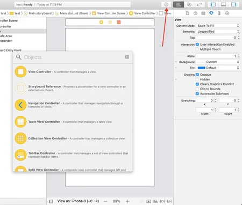Open the Align constraints button
This screenshot has width=242, height=205.
tap(155, 201)
